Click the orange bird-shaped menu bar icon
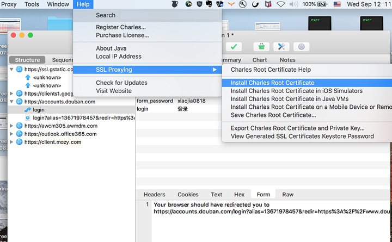This screenshot has height=242, width=392. (x=231, y=4)
